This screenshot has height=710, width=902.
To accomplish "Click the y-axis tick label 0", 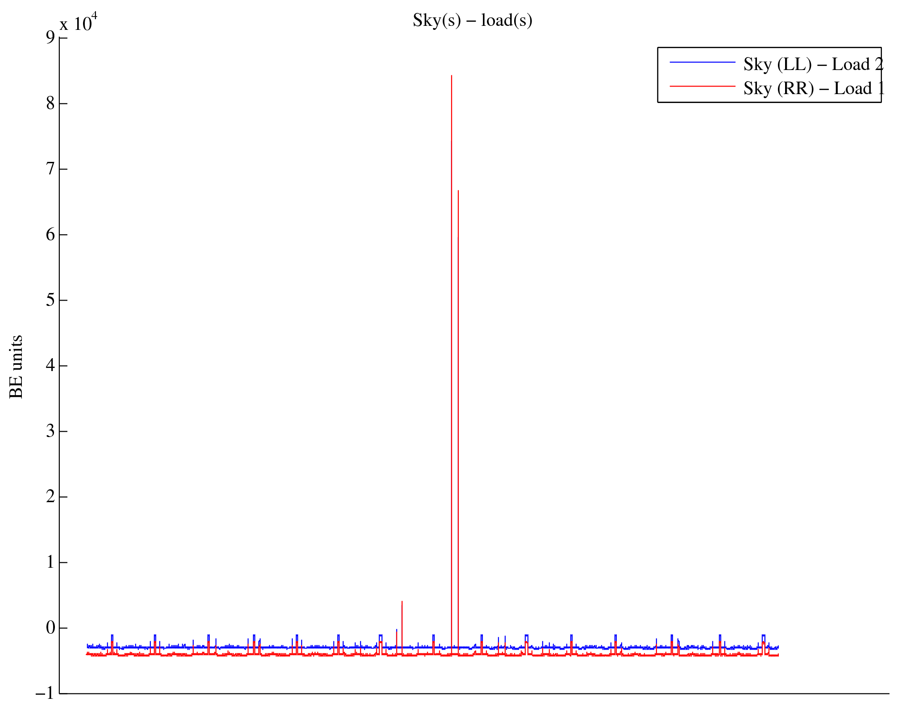I will [50, 628].
